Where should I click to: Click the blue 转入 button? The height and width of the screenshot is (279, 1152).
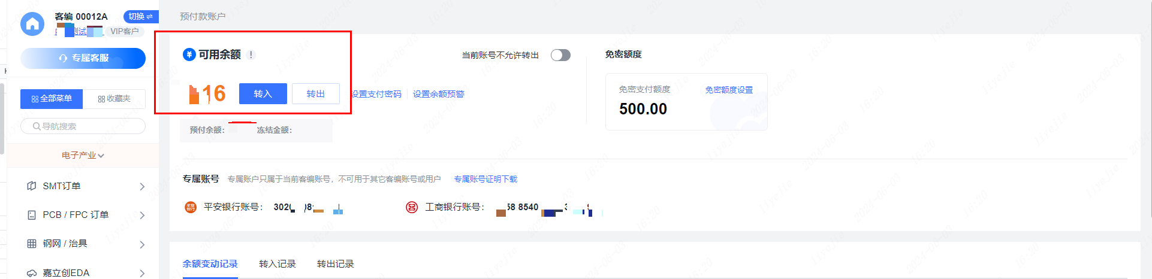[x=263, y=94]
